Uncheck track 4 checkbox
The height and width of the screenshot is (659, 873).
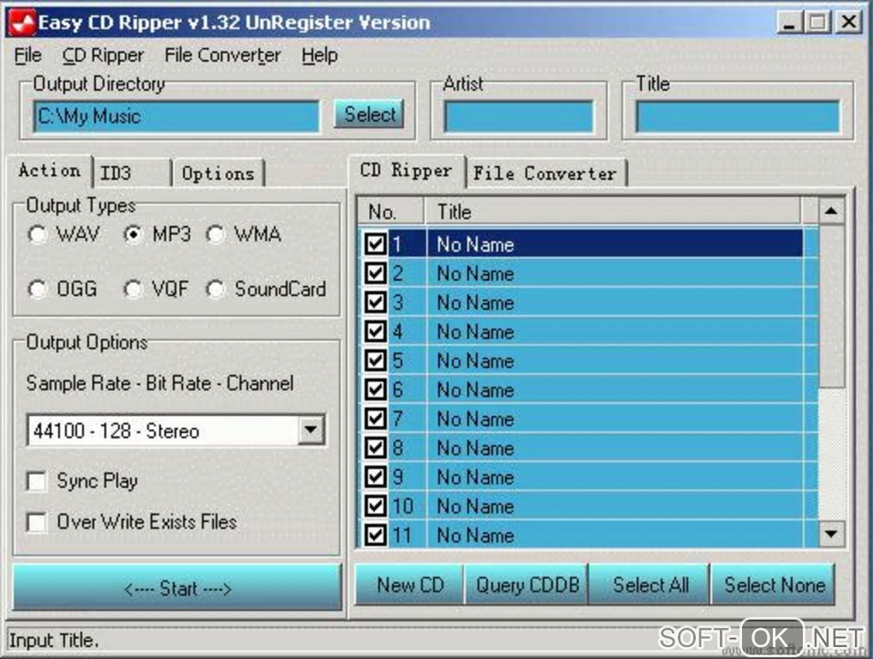click(375, 331)
